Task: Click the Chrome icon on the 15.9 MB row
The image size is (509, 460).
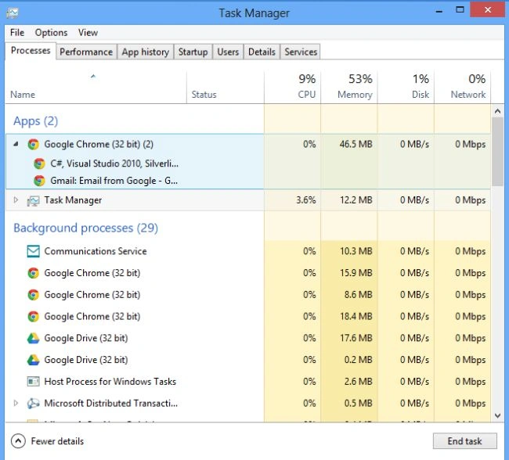Action: click(33, 273)
